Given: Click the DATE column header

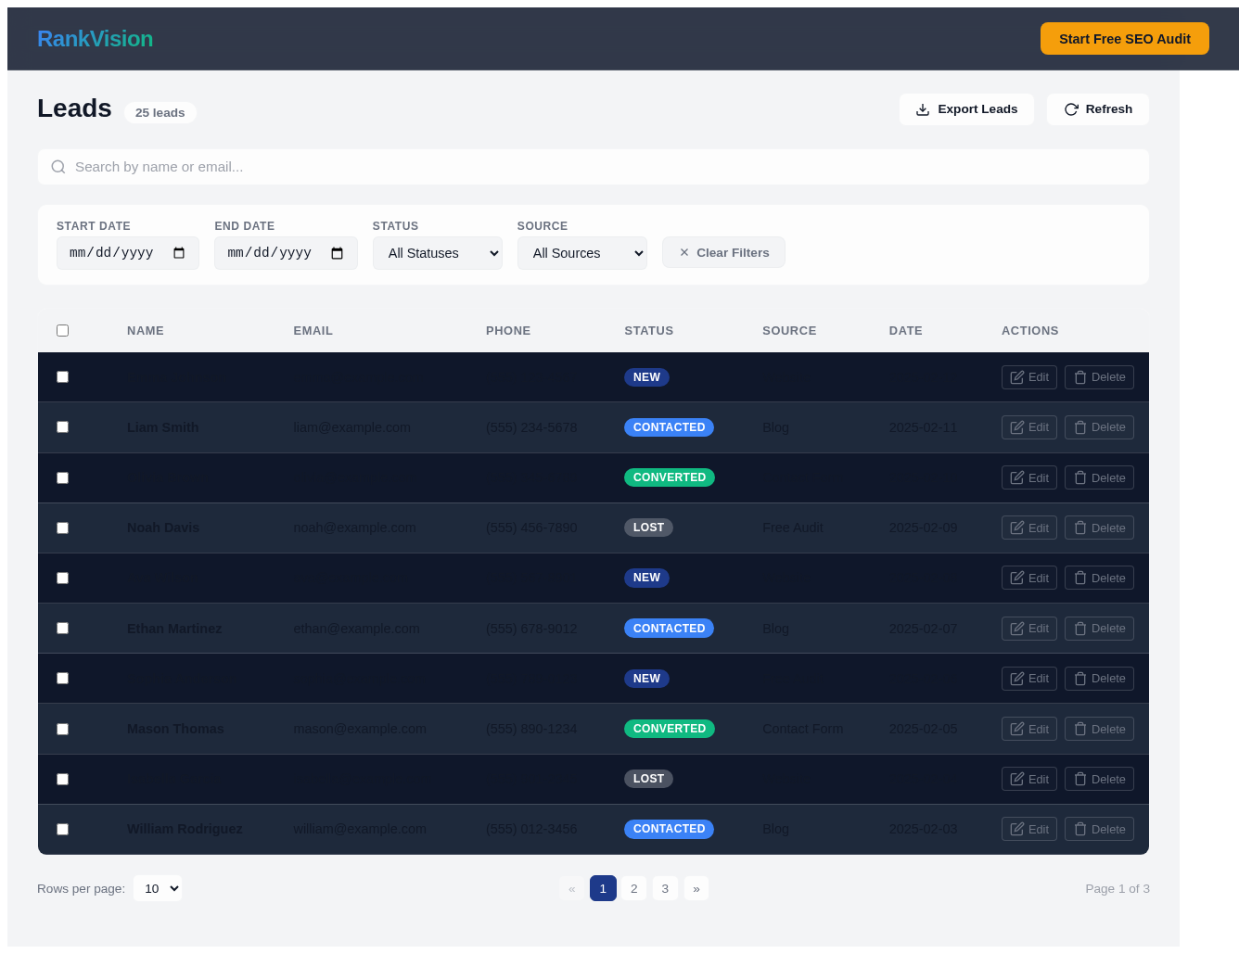Looking at the screenshot, I should pos(906,331).
